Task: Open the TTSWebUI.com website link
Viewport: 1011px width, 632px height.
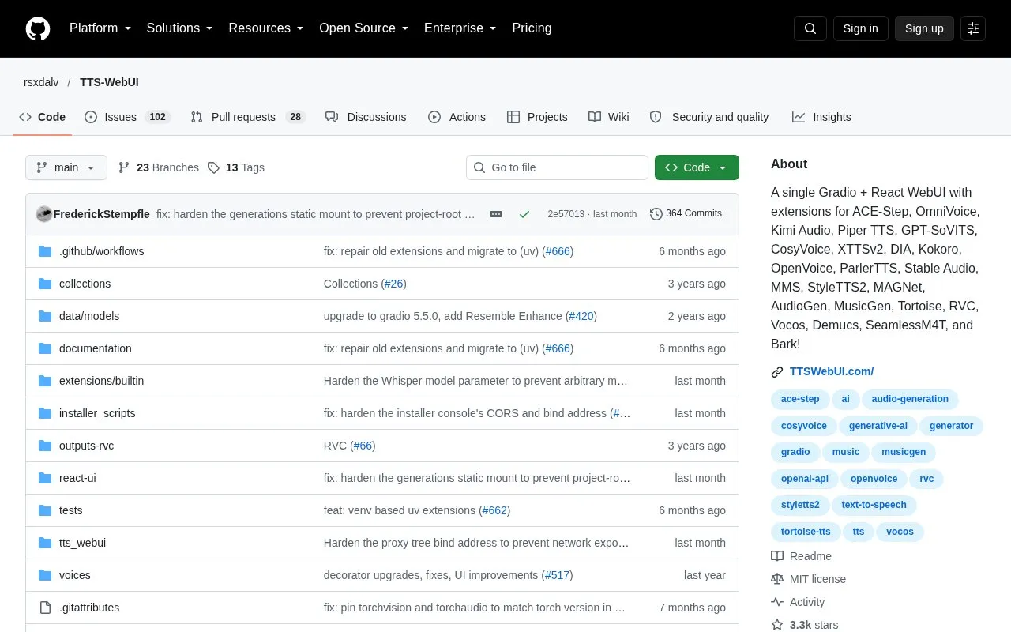Action: point(832,371)
